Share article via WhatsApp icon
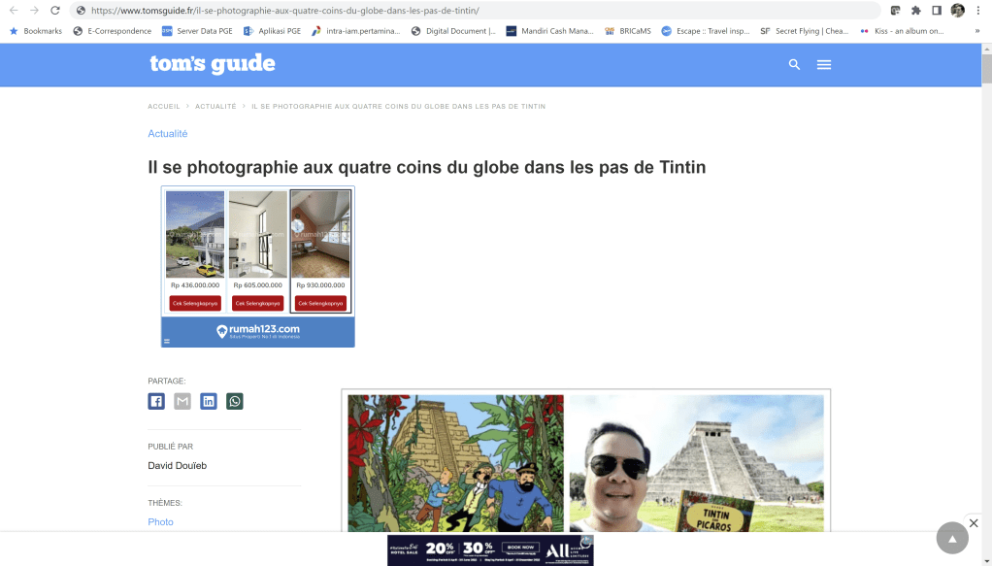This screenshot has height=566, width=992. [235, 401]
